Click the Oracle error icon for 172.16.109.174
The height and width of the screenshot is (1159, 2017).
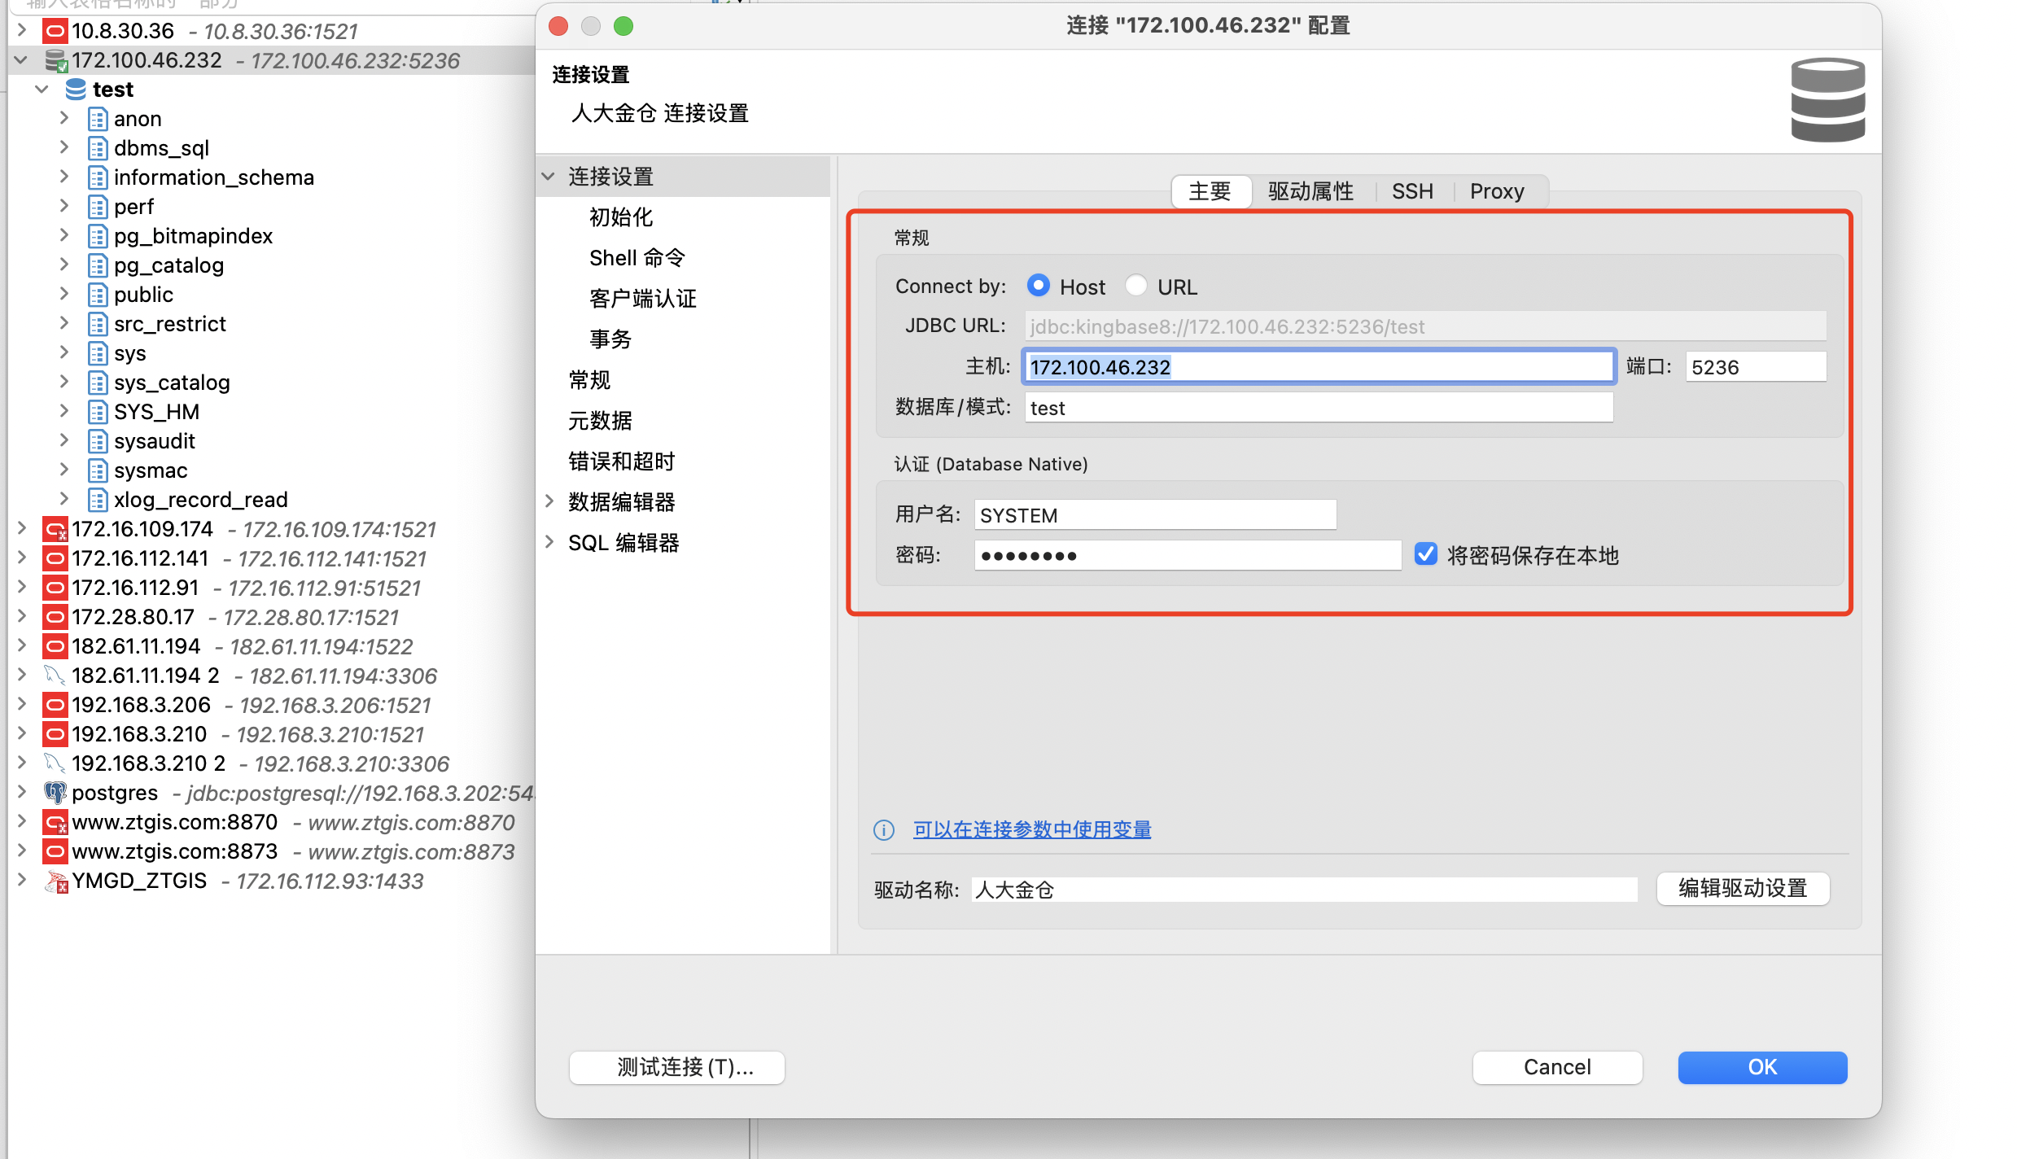55,529
